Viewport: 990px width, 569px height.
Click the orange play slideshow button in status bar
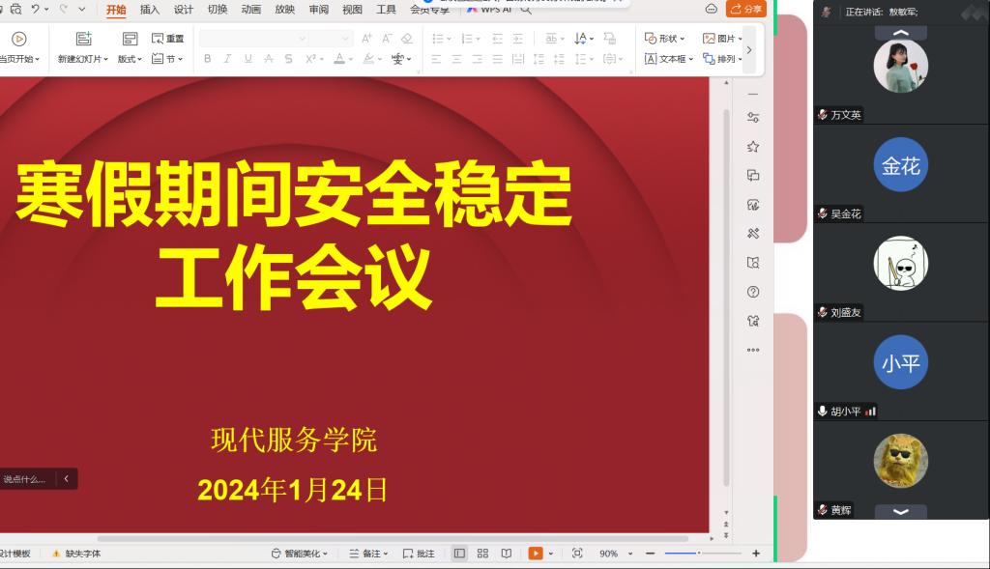coord(536,554)
